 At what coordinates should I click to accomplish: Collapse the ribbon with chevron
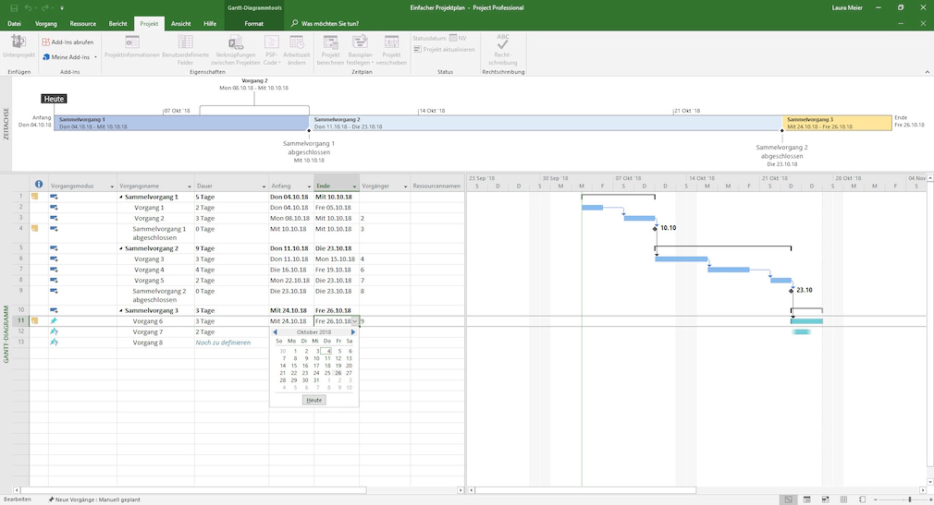point(927,72)
